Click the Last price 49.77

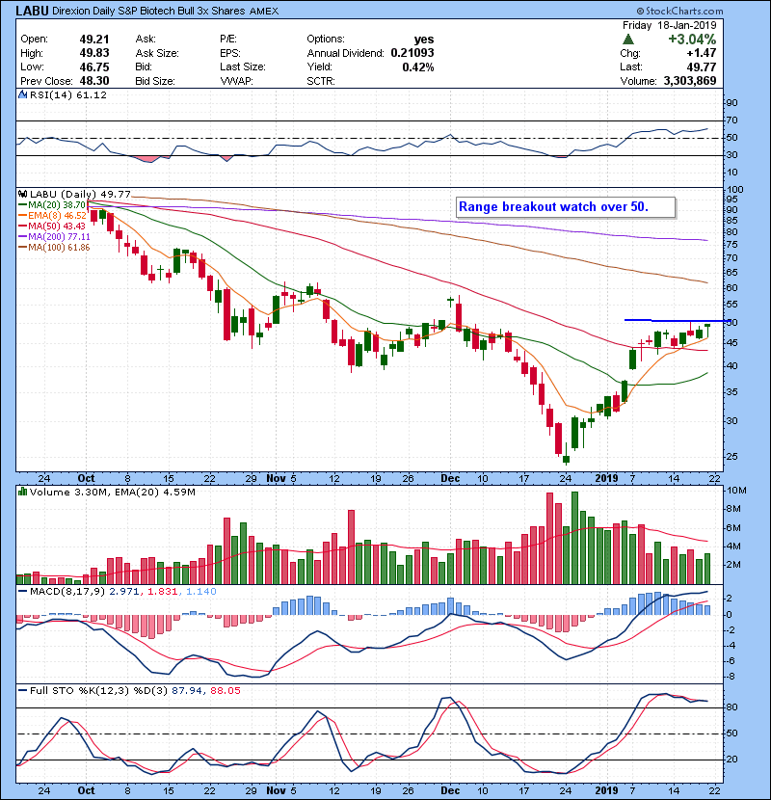point(701,67)
